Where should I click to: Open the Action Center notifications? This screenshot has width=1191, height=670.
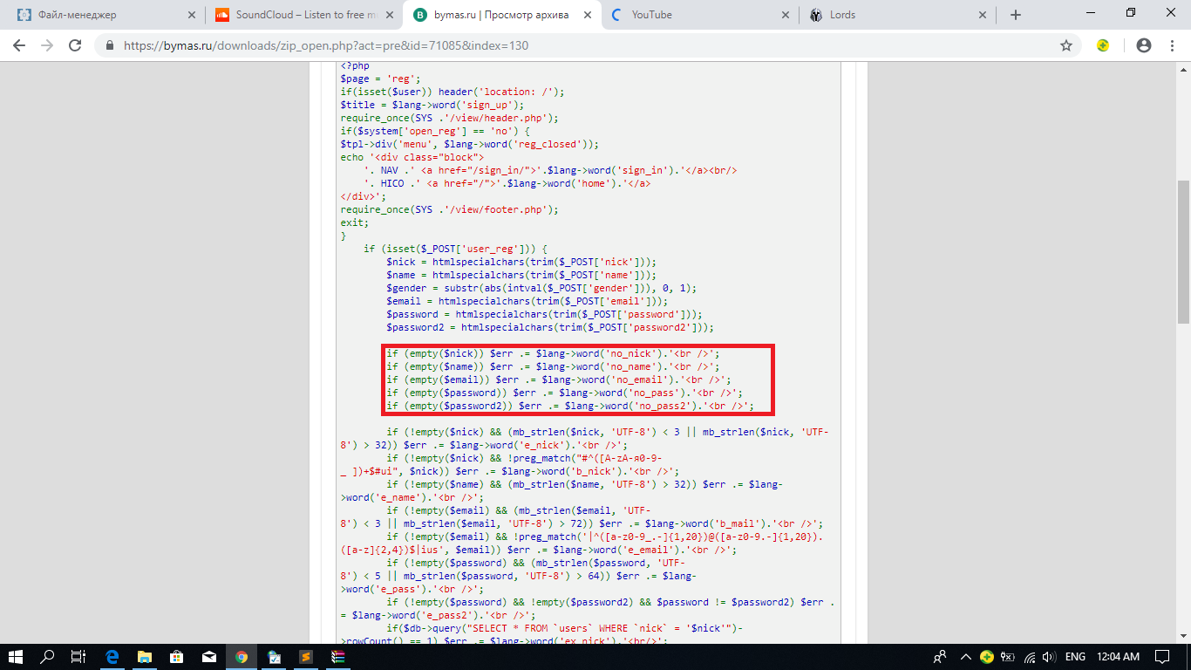coord(1162,657)
